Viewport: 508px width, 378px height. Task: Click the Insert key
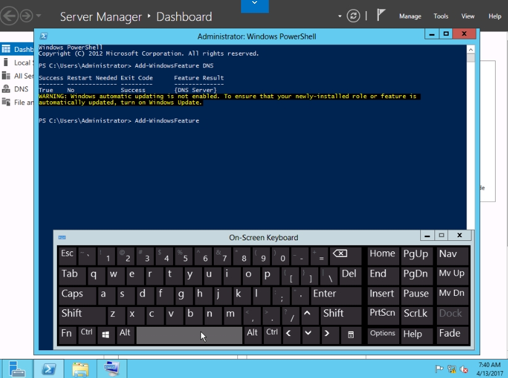(383, 295)
